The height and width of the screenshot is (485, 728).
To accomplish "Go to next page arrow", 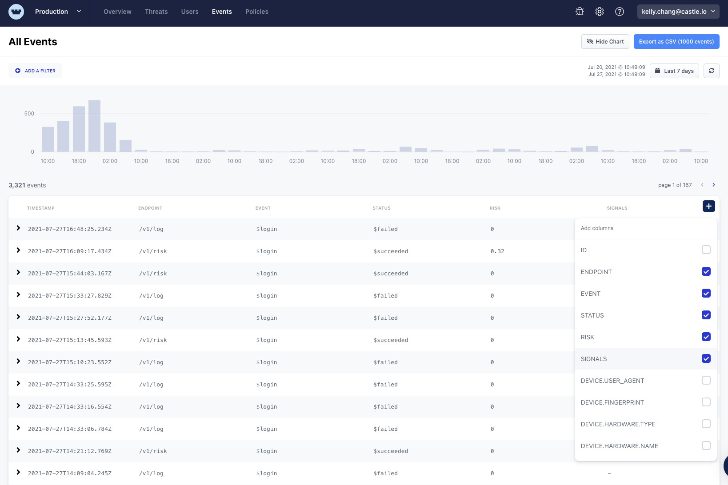I will tap(714, 185).
